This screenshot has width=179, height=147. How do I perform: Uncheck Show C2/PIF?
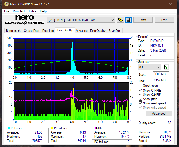click(x=140, y=95)
